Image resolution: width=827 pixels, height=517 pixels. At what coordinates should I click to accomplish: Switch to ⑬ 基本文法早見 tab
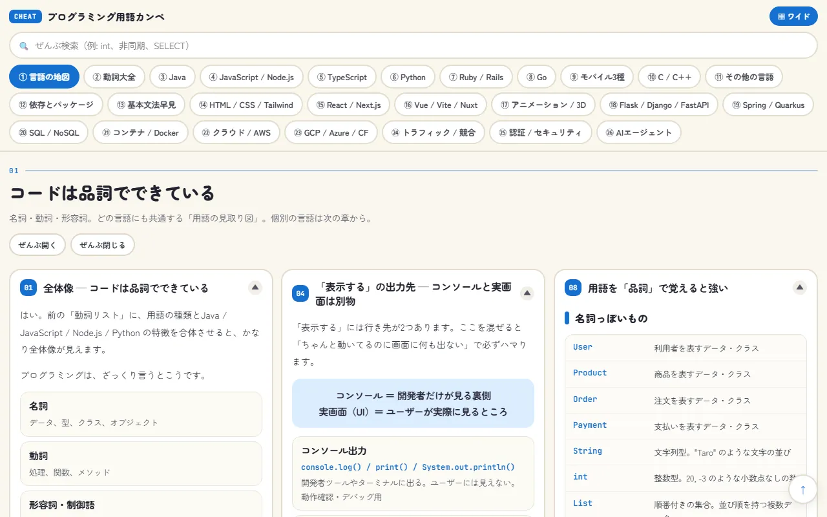[146, 105]
